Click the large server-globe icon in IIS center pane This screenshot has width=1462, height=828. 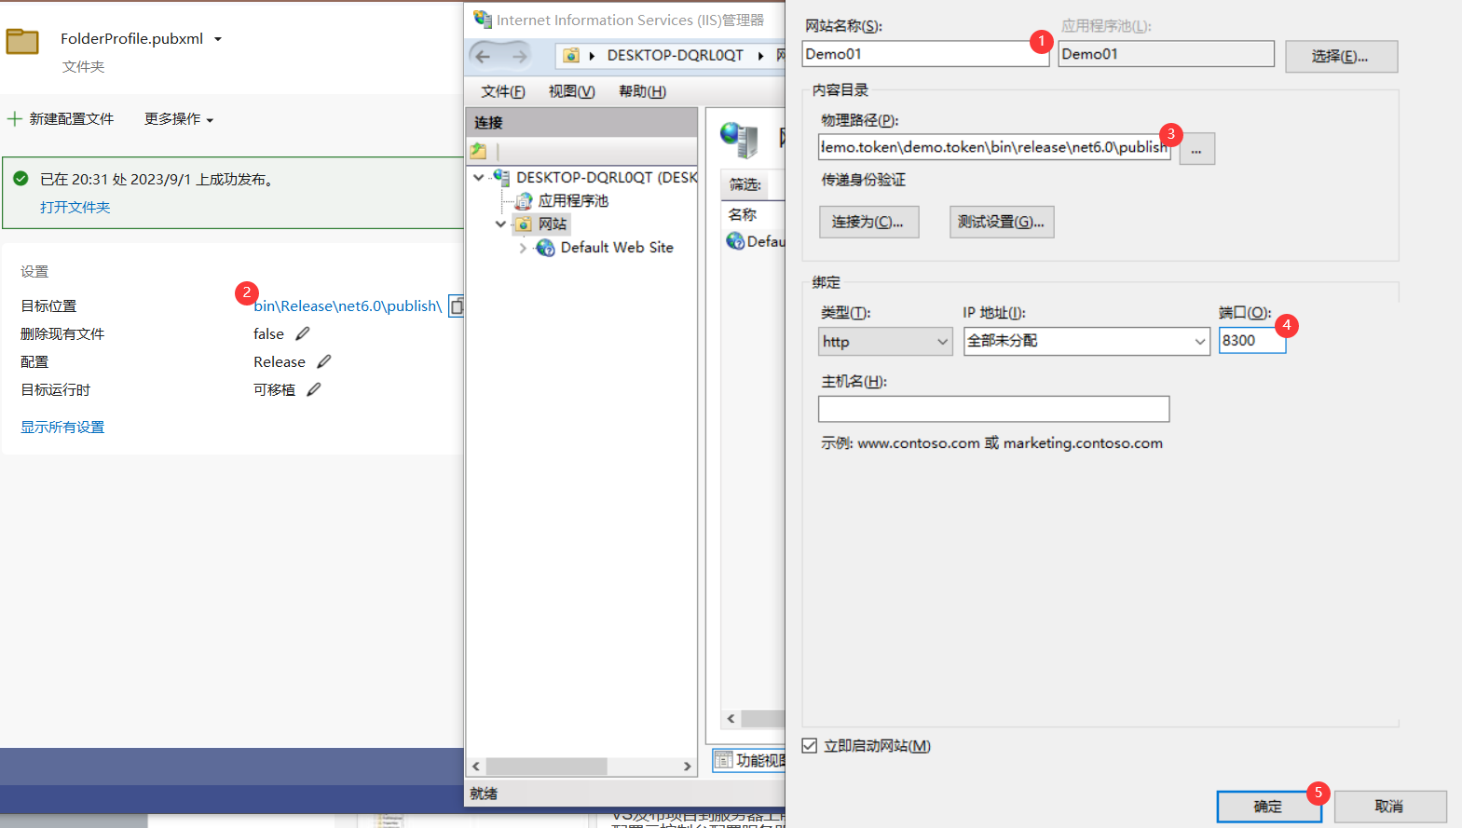[x=739, y=140]
